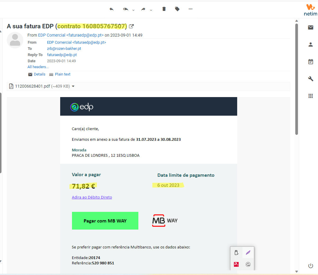The image size is (318, 275).
Task: Click scroll down arrow of message pane
Action: 296,271
